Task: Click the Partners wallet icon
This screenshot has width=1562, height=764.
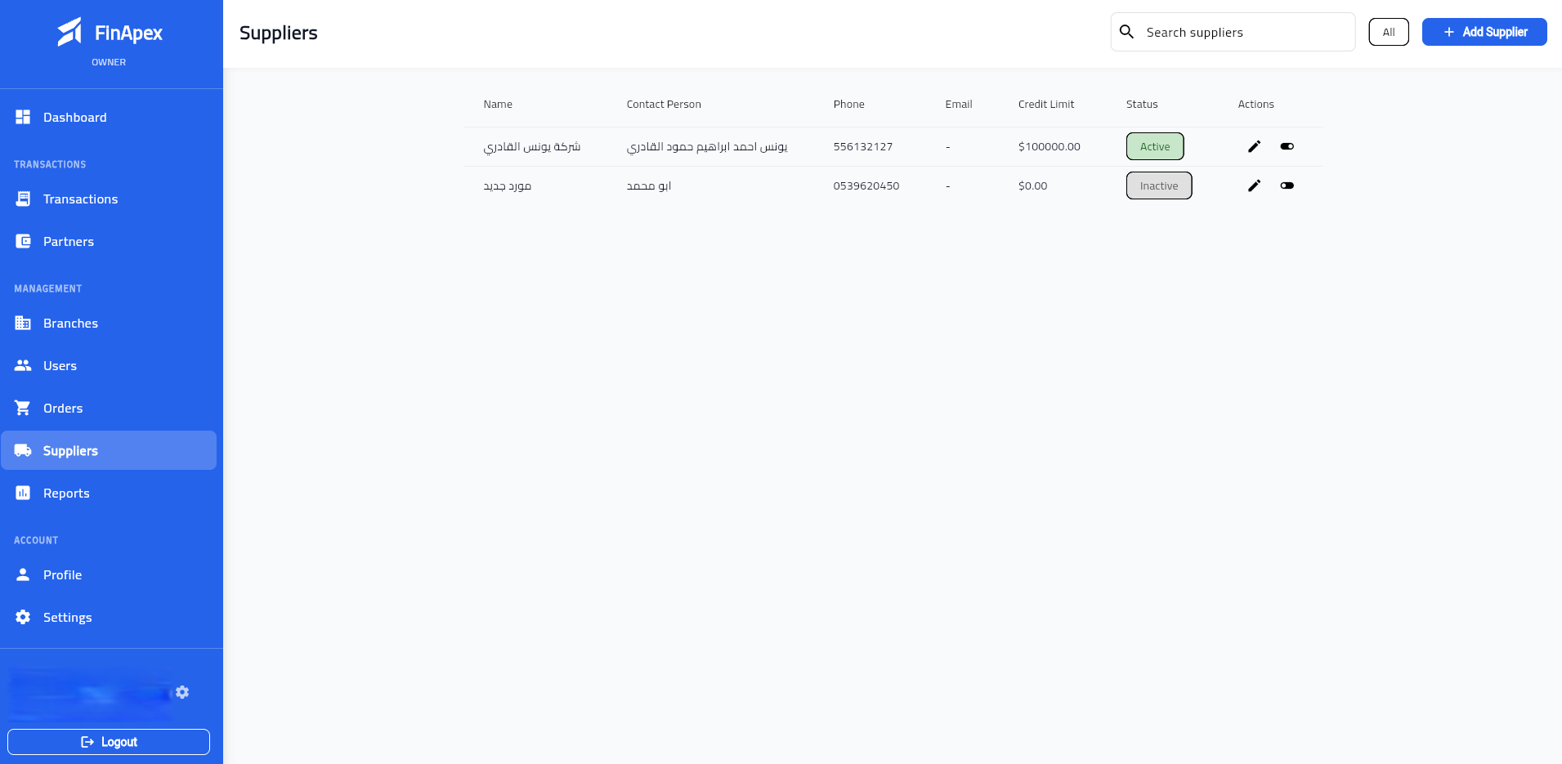Action: click(23, 241)
